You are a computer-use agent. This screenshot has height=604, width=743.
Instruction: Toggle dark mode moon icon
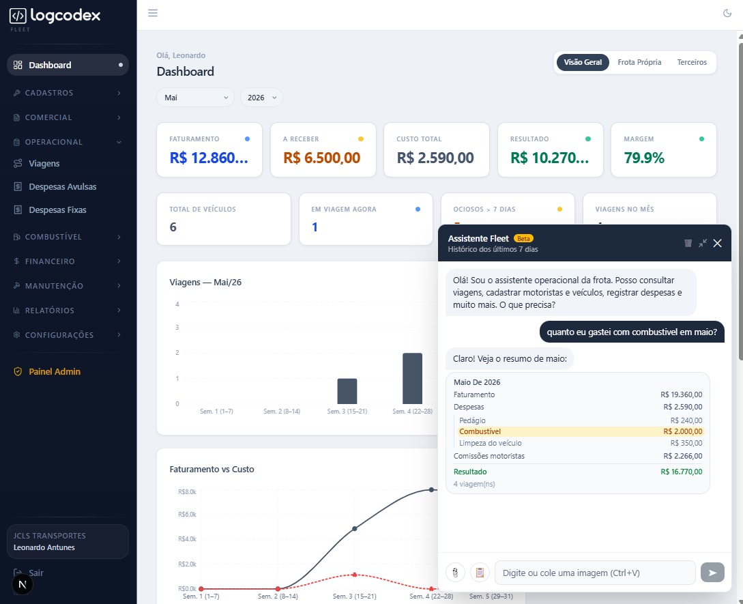(727, 13)
